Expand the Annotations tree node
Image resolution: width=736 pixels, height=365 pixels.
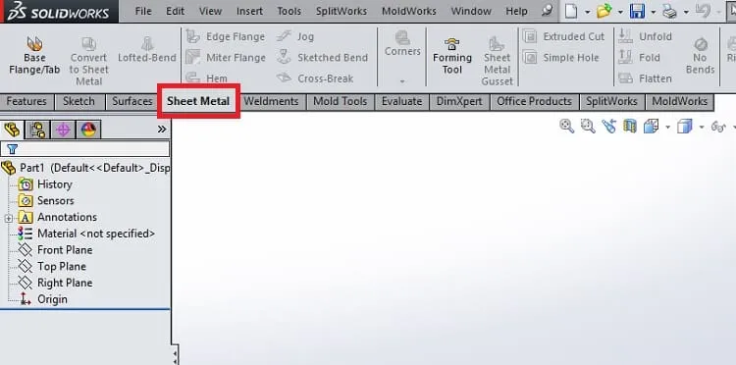(x=9, y=218)
